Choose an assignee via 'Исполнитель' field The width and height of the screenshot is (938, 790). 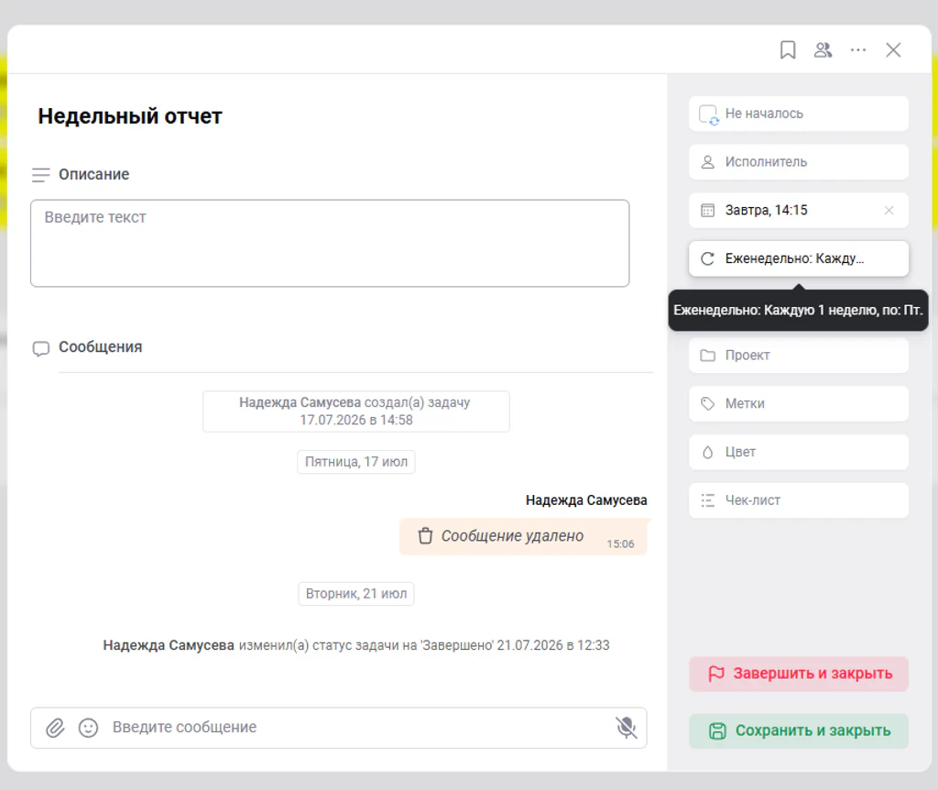coord(799,162)
